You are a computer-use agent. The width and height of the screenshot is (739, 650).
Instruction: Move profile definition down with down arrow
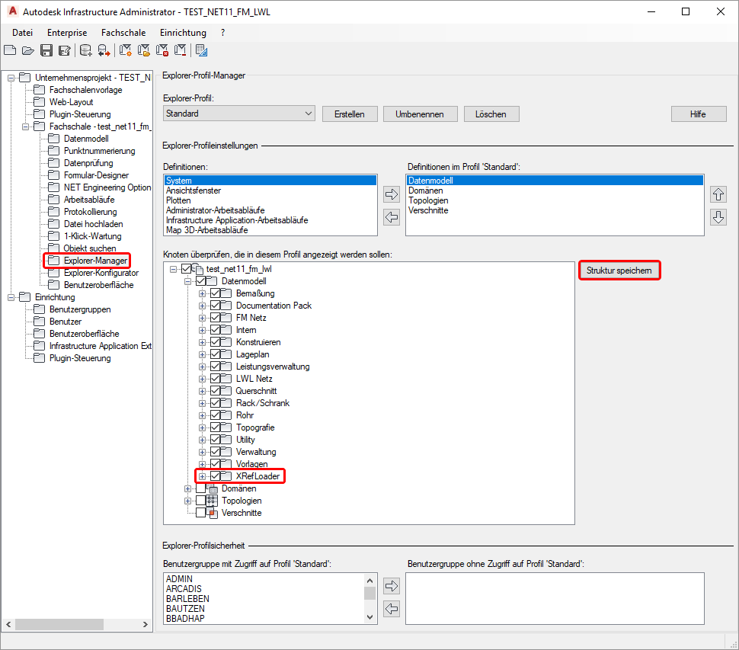pyautogui.click(x=718, y=217)
